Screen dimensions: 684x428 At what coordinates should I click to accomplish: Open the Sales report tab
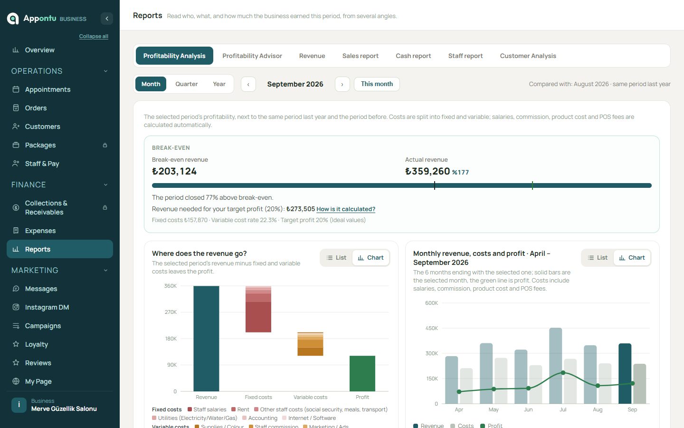point(361,56)
